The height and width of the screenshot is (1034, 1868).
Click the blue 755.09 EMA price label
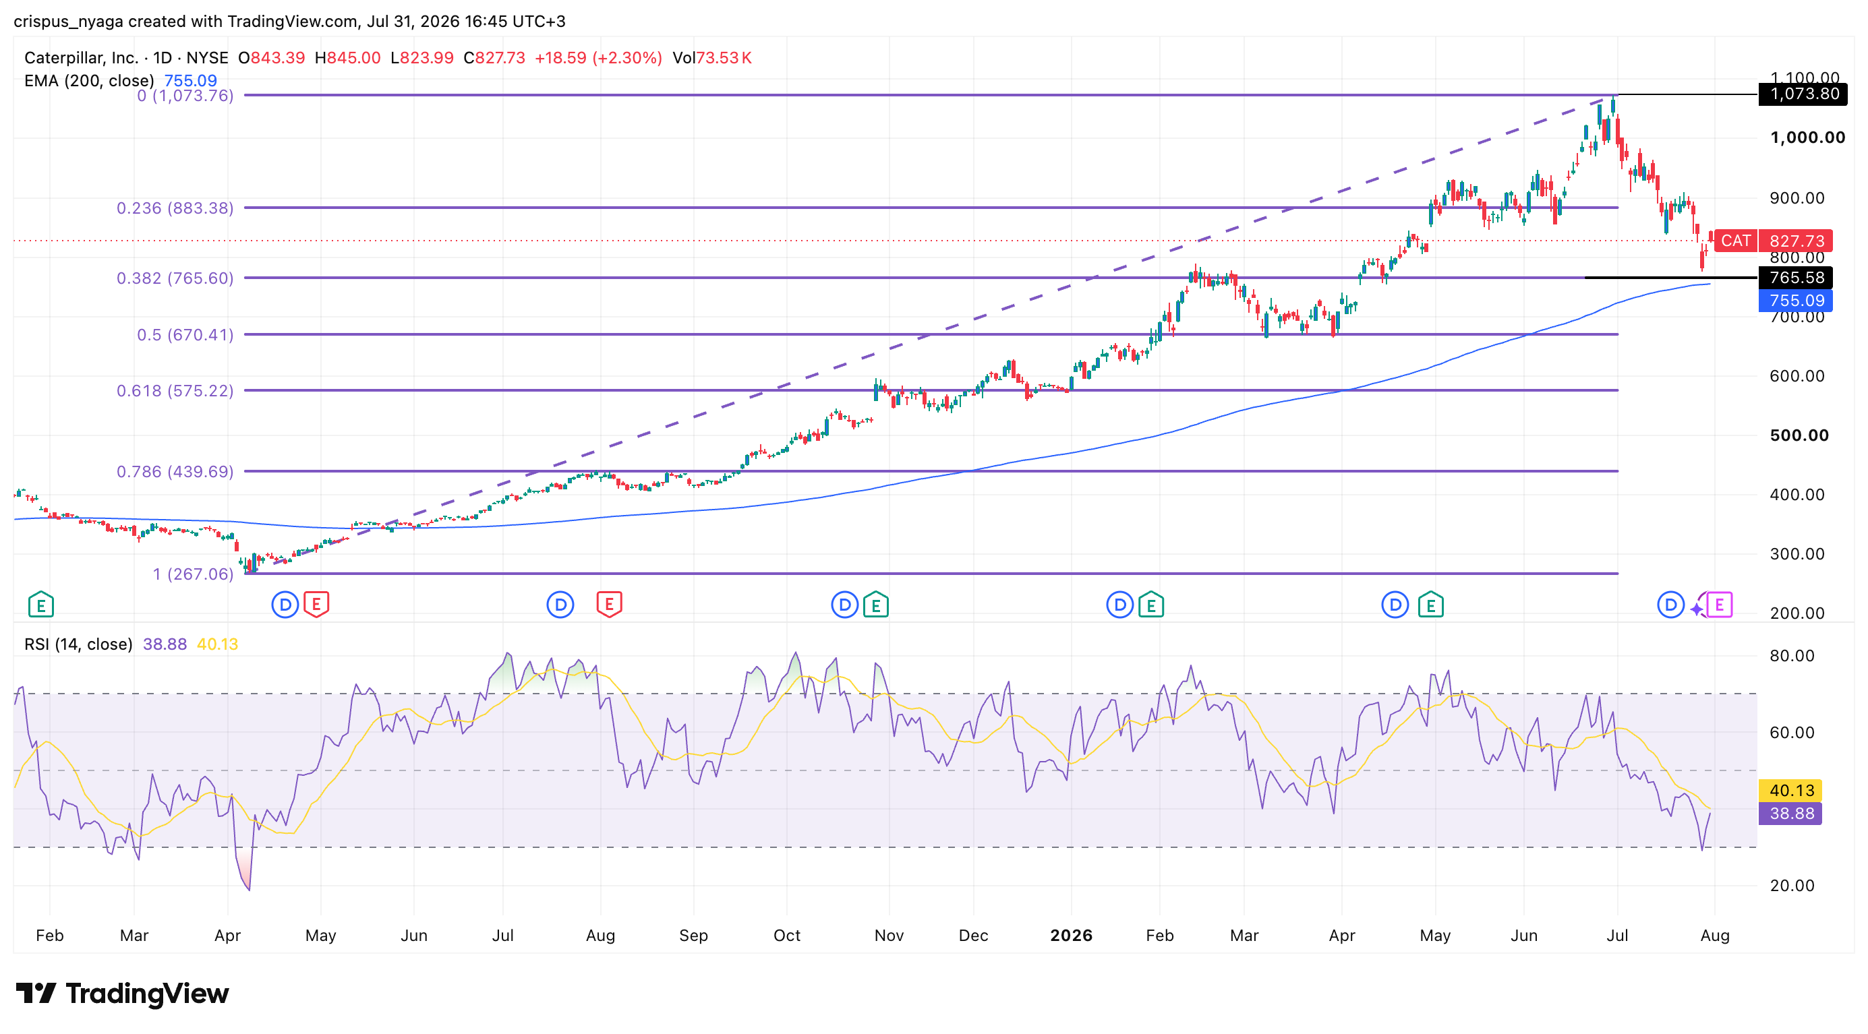(x=1795, y=300)
